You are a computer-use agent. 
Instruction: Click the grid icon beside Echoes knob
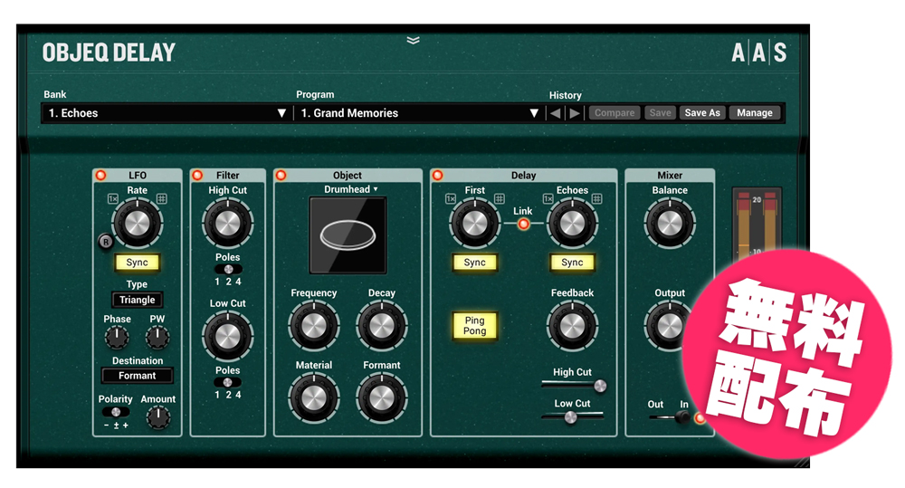pyautogui.click(x=596, y=199)
